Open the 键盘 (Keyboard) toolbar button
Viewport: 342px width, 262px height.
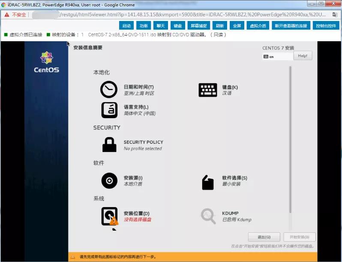click(x=178, y=26)
